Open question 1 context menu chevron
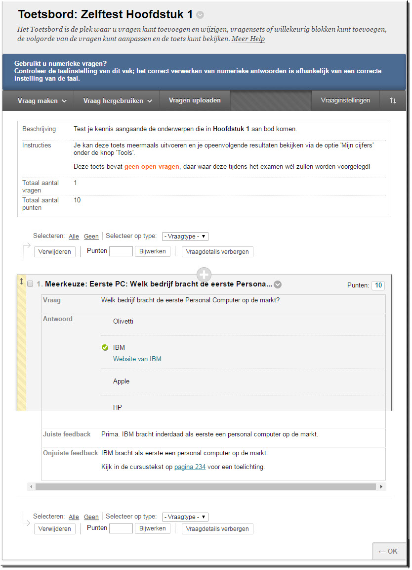This screenshot has height=570, width=412. pos(278,285)
